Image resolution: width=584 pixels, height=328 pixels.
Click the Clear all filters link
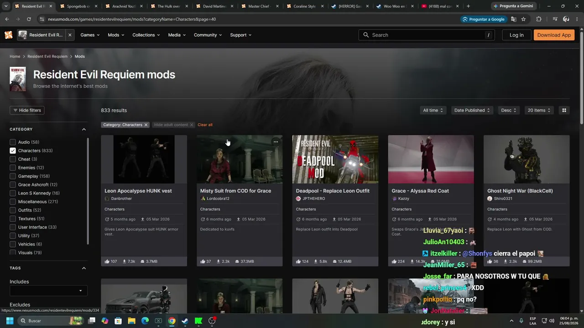(205, 125)
